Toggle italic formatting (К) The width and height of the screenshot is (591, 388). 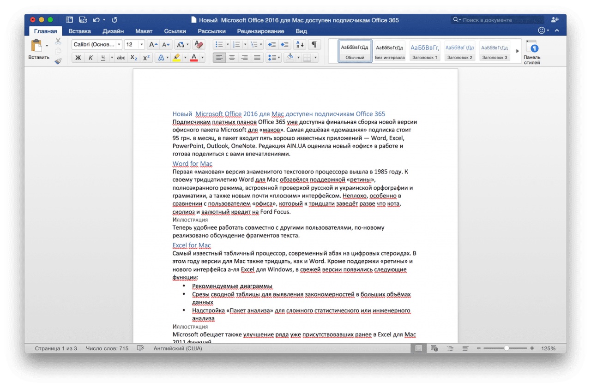[90, 58]
